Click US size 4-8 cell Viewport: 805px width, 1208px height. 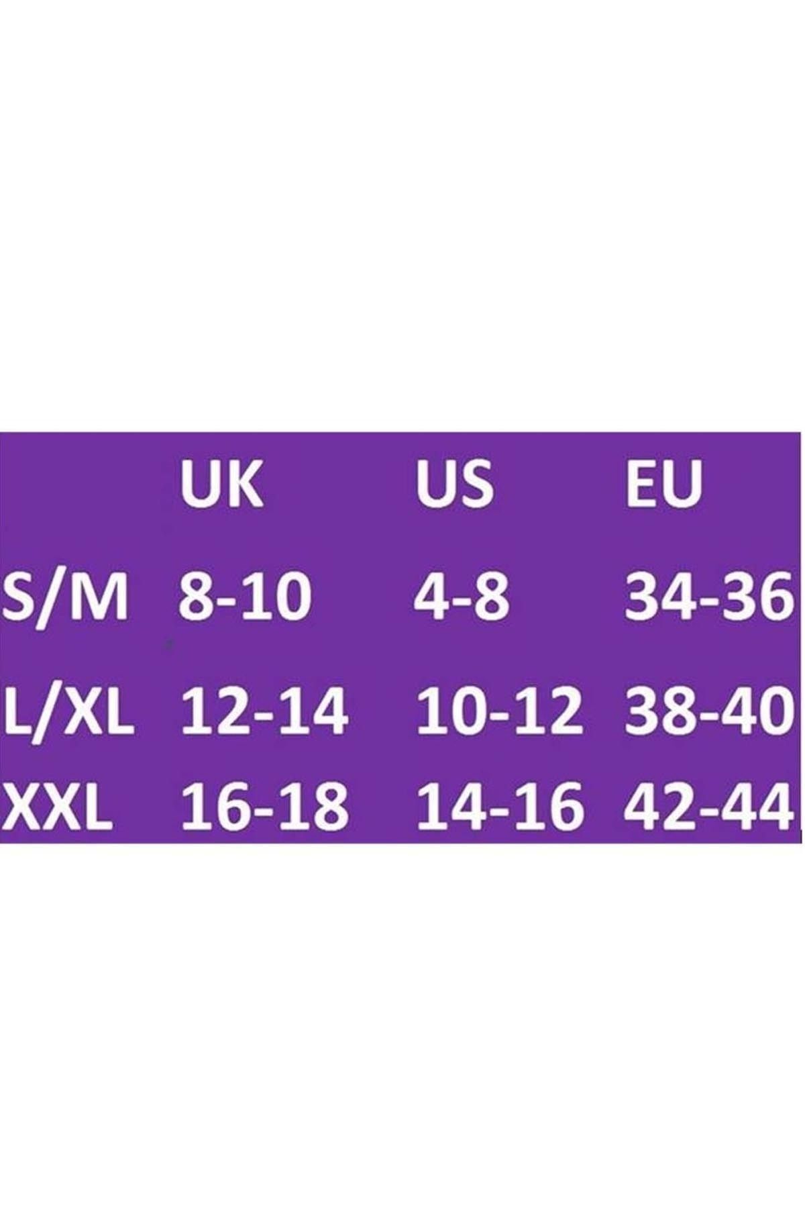pyautogui.click(x=462, y=597)
